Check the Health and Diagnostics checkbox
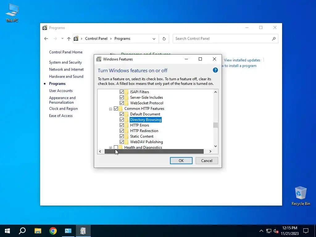Screen dimensions: 316x237 [116, 147]
